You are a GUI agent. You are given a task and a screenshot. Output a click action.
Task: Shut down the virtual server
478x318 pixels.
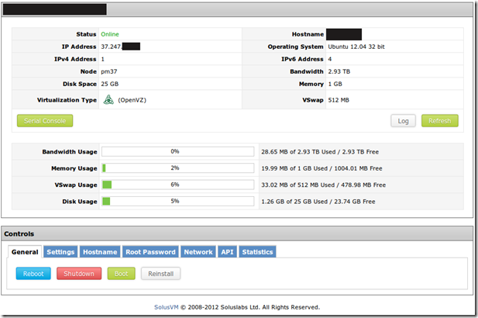79,274
